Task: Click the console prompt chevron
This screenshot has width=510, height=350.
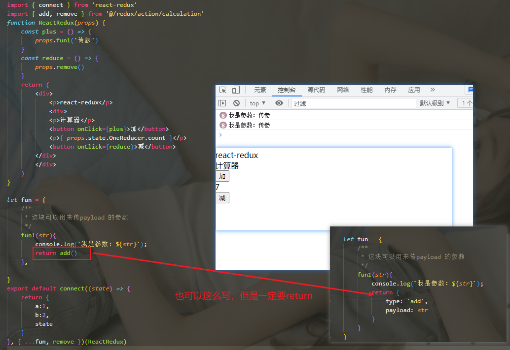Action: pos(220,134)
